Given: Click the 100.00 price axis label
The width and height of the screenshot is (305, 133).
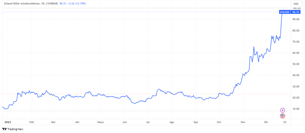Looking at the screenshot, I should coord(297,8).
